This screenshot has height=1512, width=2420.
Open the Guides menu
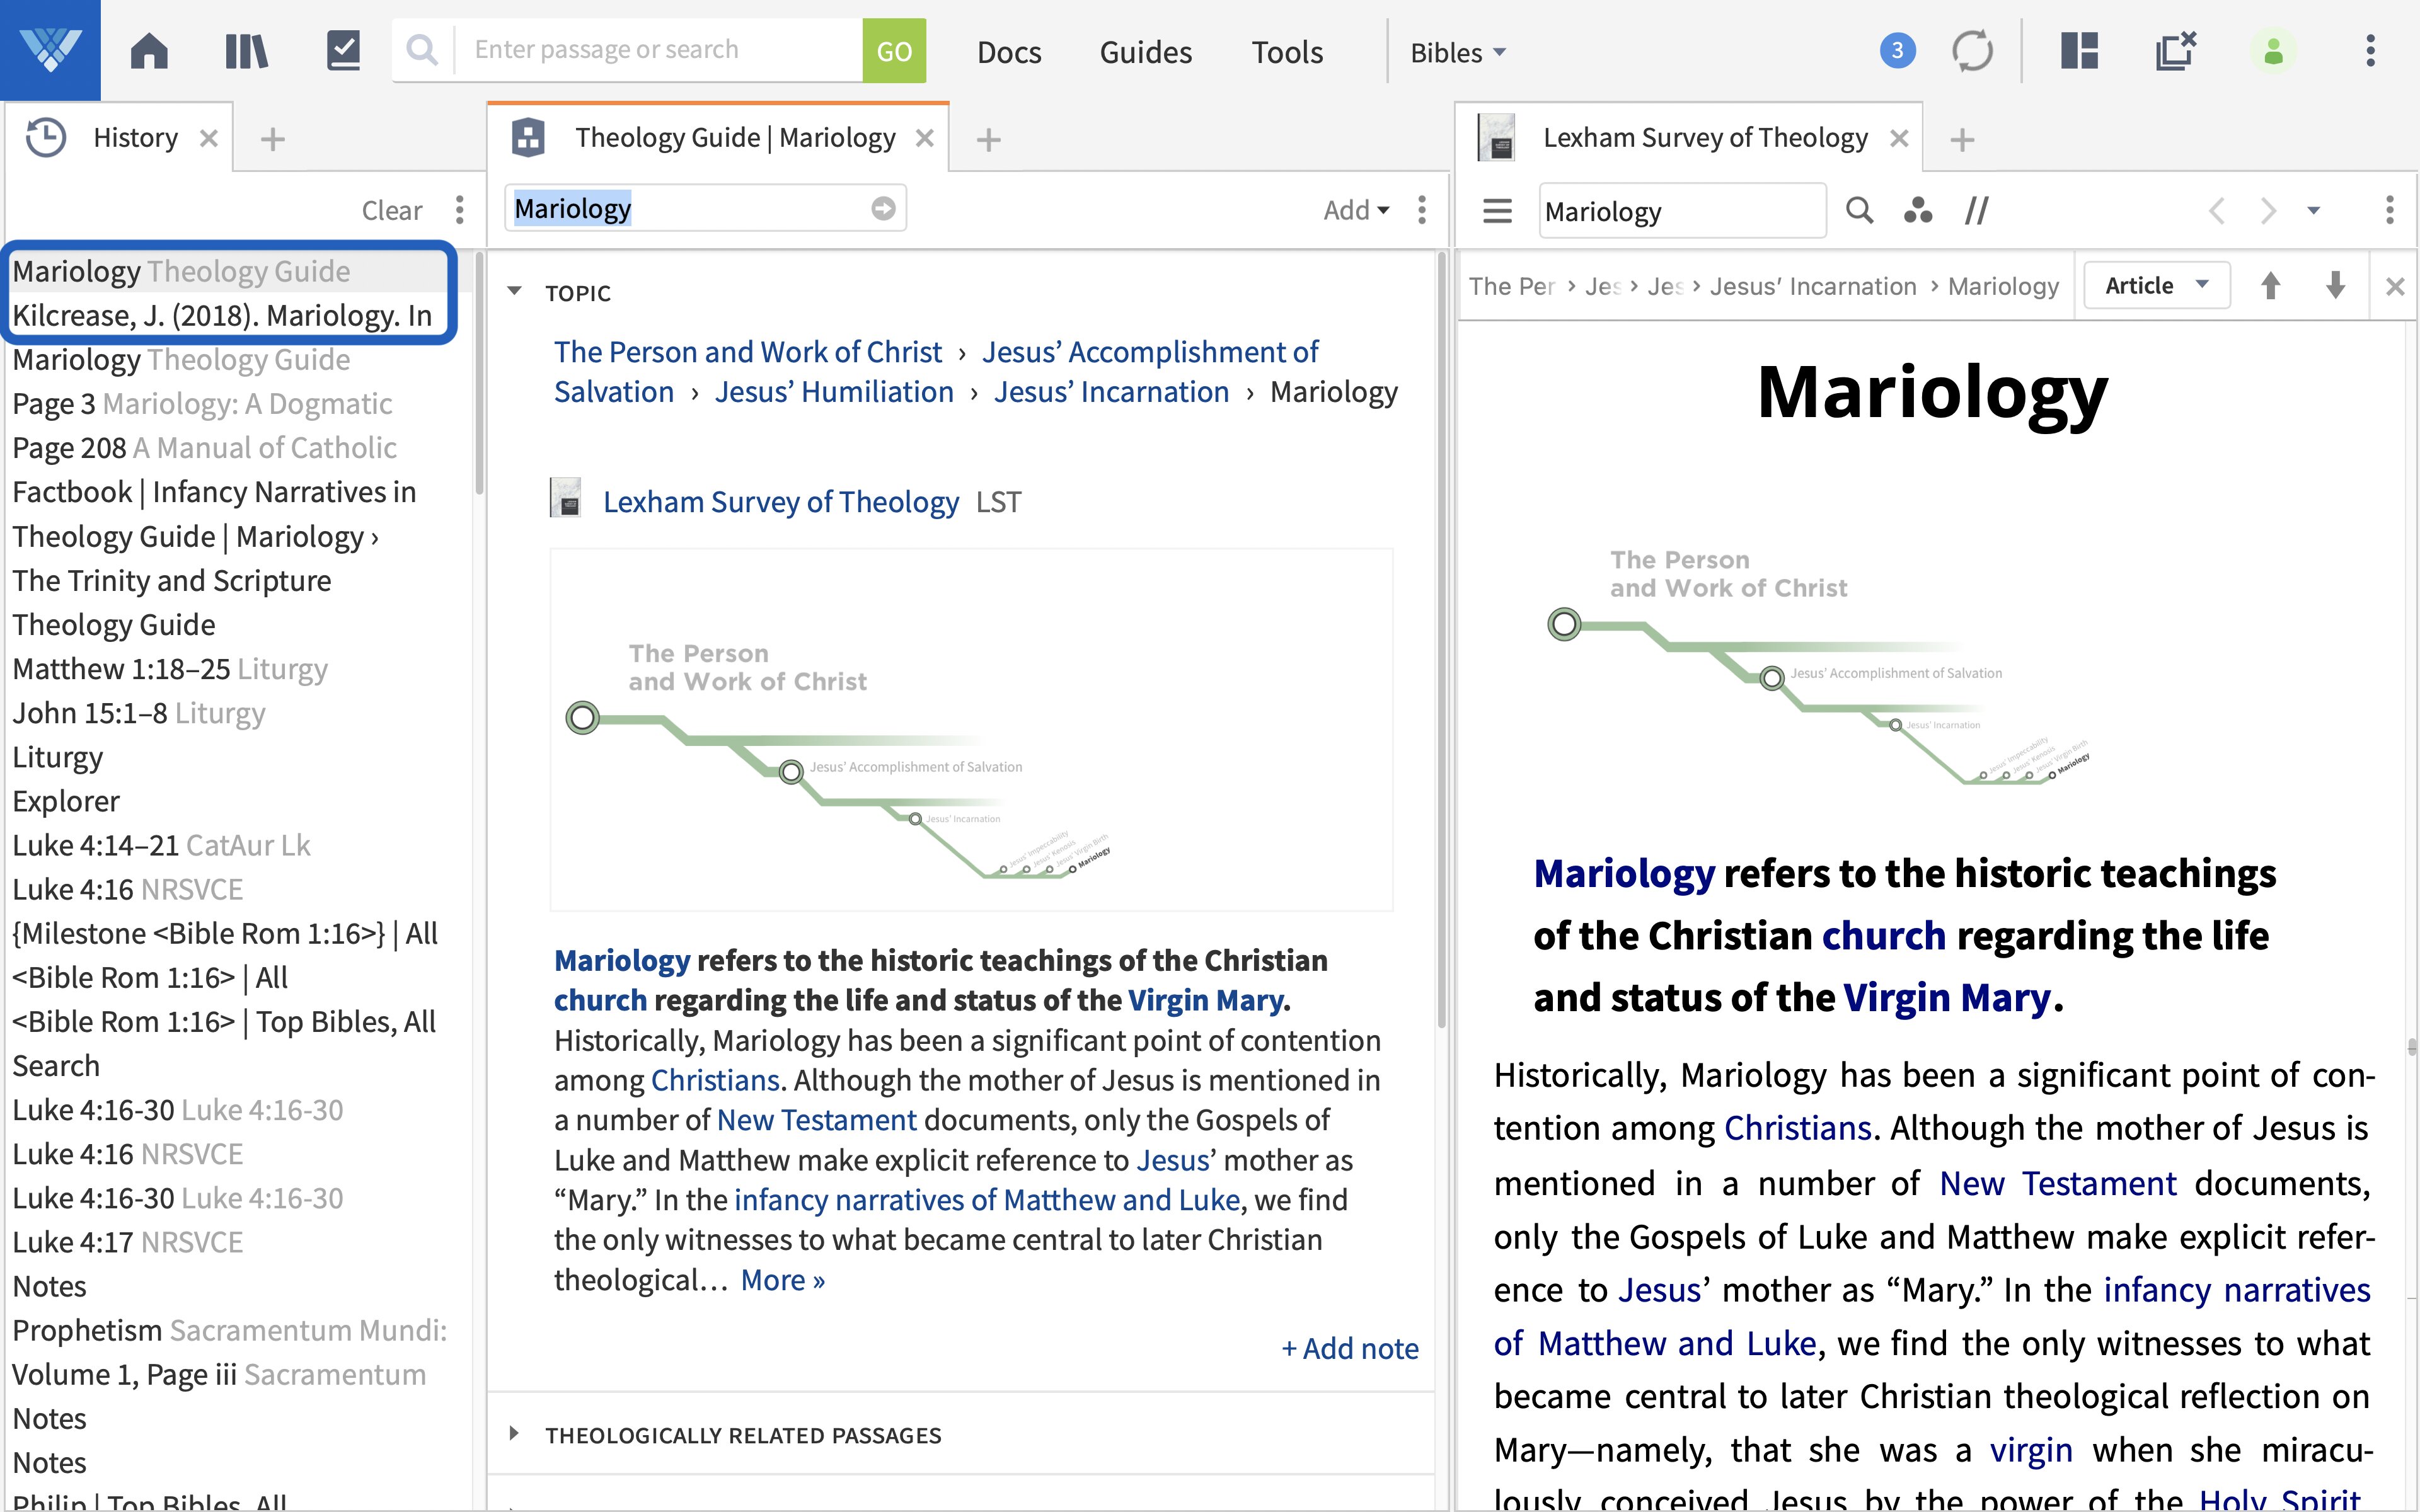coord(1145,52)
